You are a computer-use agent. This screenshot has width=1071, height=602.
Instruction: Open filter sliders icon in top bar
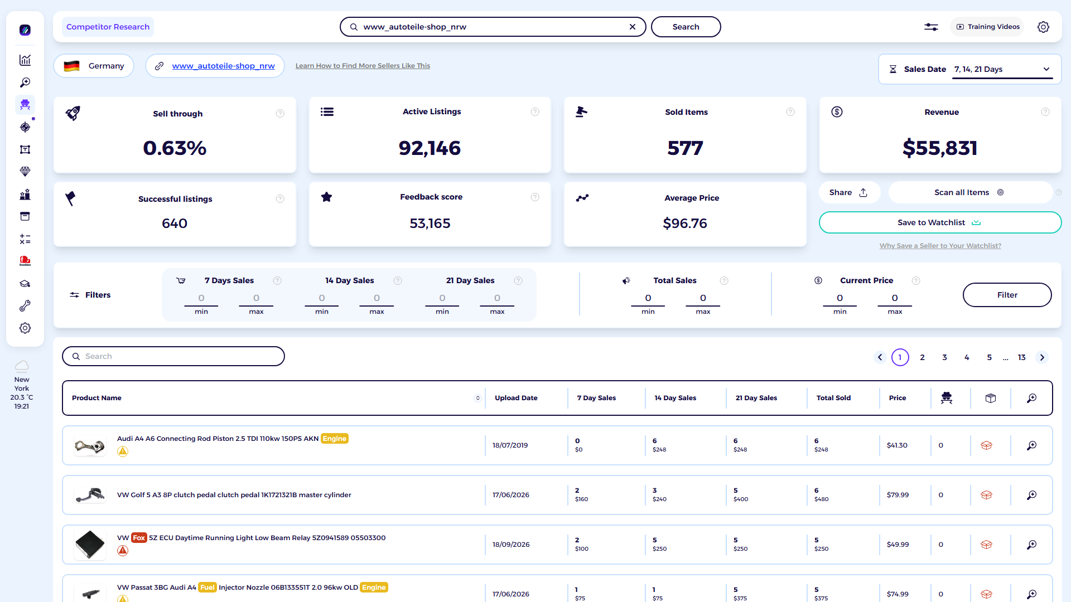(x=931, y=27)
